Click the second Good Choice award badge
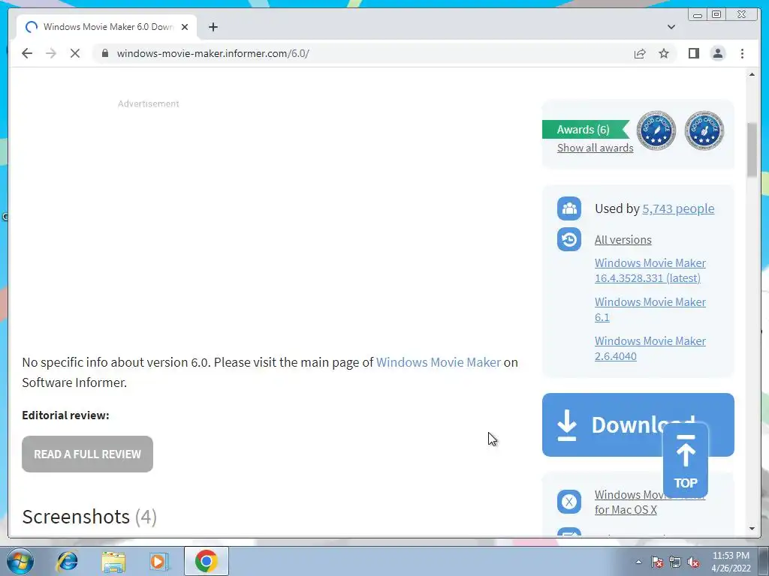Screen dimensions: 769x576 tap(704, 130)
